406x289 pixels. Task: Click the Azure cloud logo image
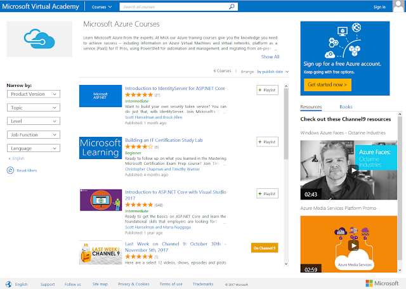[x=39, y=39]
